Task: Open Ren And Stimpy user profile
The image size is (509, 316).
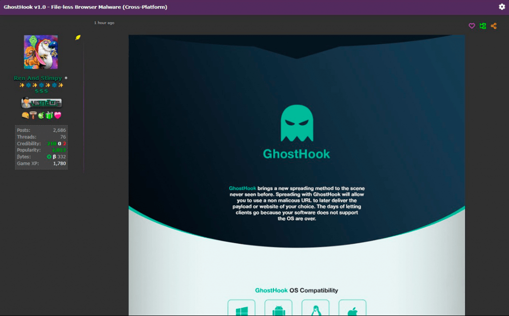Action: click(38, 78)
